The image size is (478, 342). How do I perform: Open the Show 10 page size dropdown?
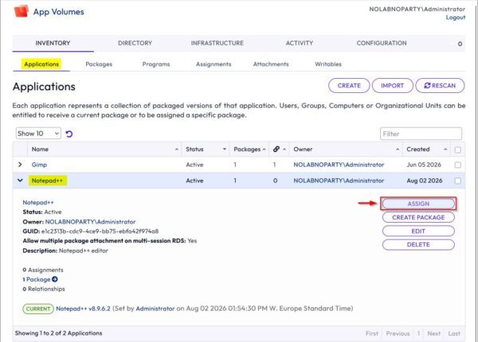pos(38,134)
